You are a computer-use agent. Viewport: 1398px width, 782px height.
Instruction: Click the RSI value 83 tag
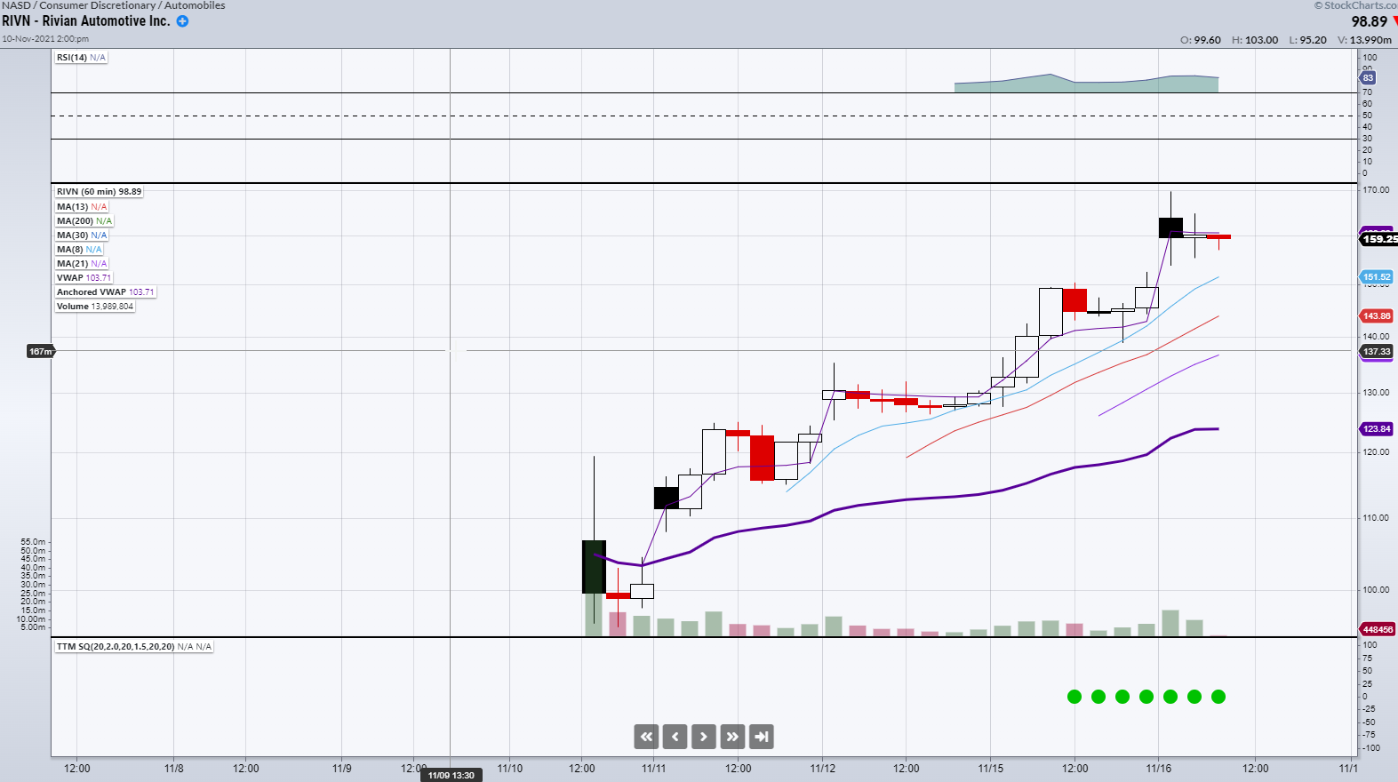coord(1368,78)
